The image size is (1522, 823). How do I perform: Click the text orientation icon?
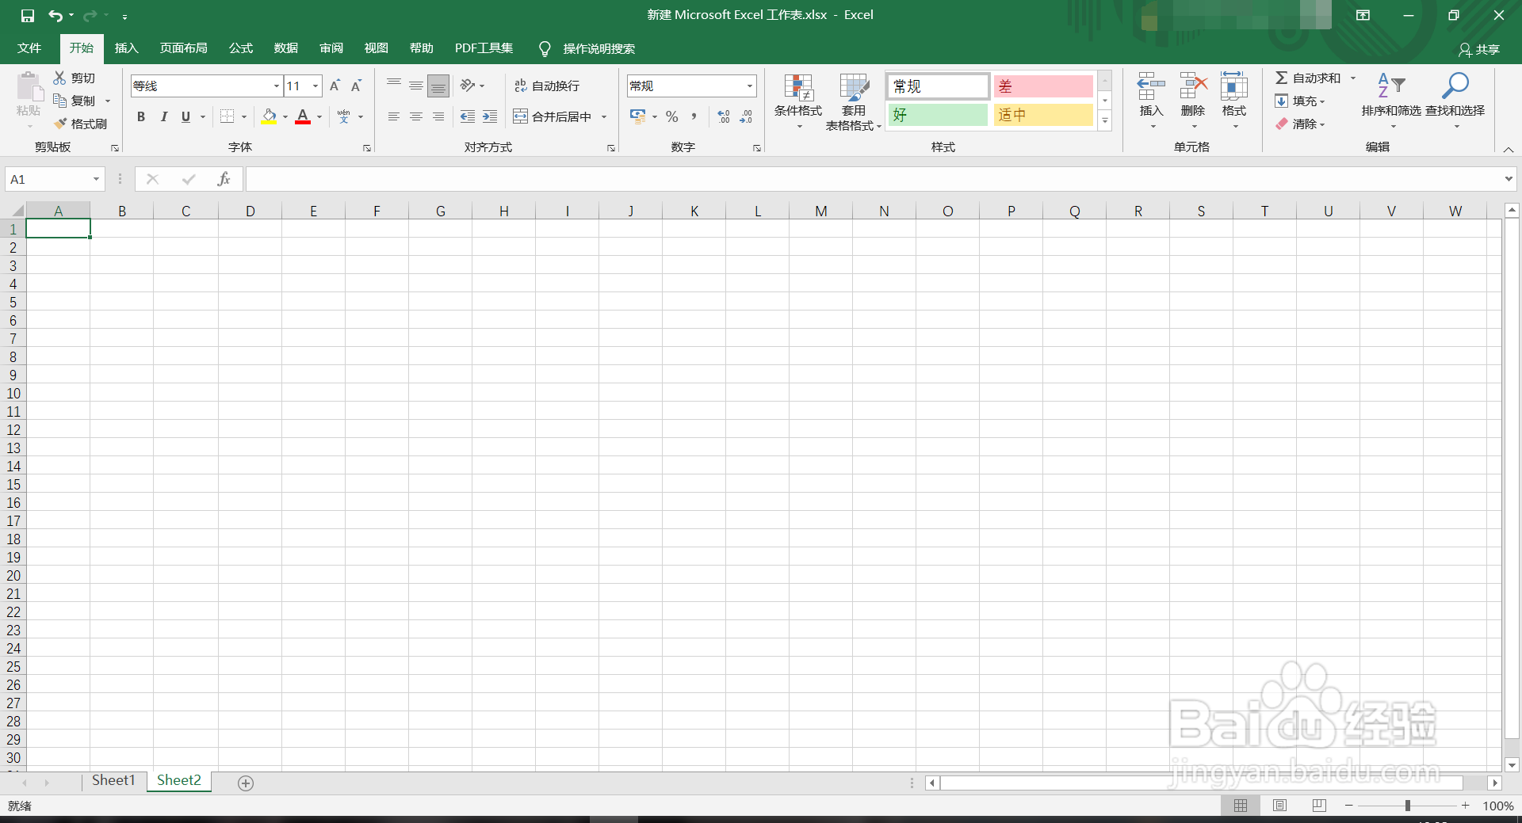[x=468, y=86]
